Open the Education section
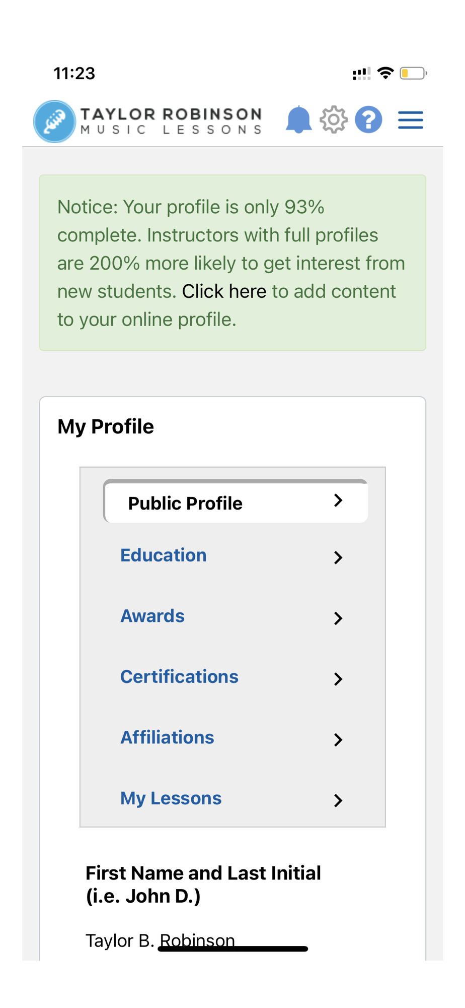 click(164, 555)
